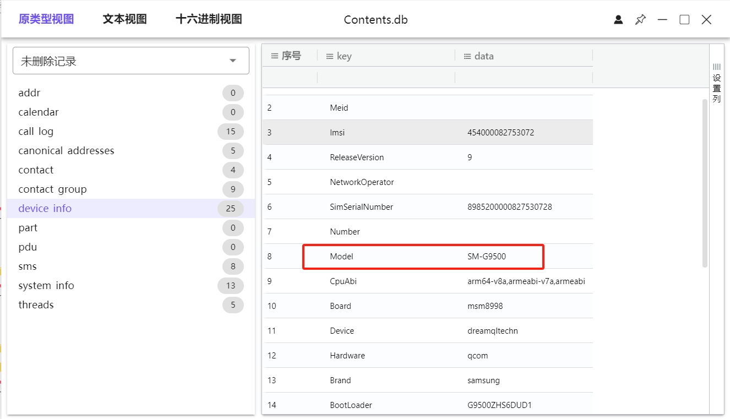
Task: Open the call log table
Action: pos(36,132)
